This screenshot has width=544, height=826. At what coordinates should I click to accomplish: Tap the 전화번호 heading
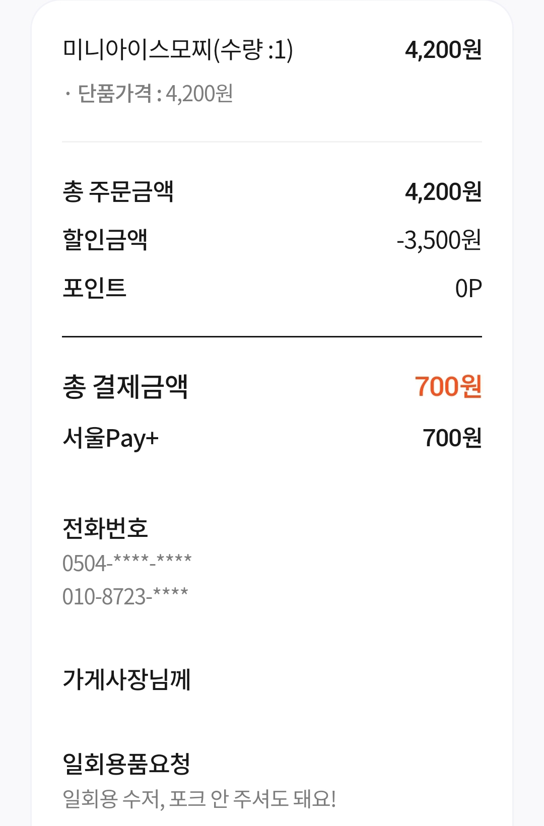(x=105, y=528)
